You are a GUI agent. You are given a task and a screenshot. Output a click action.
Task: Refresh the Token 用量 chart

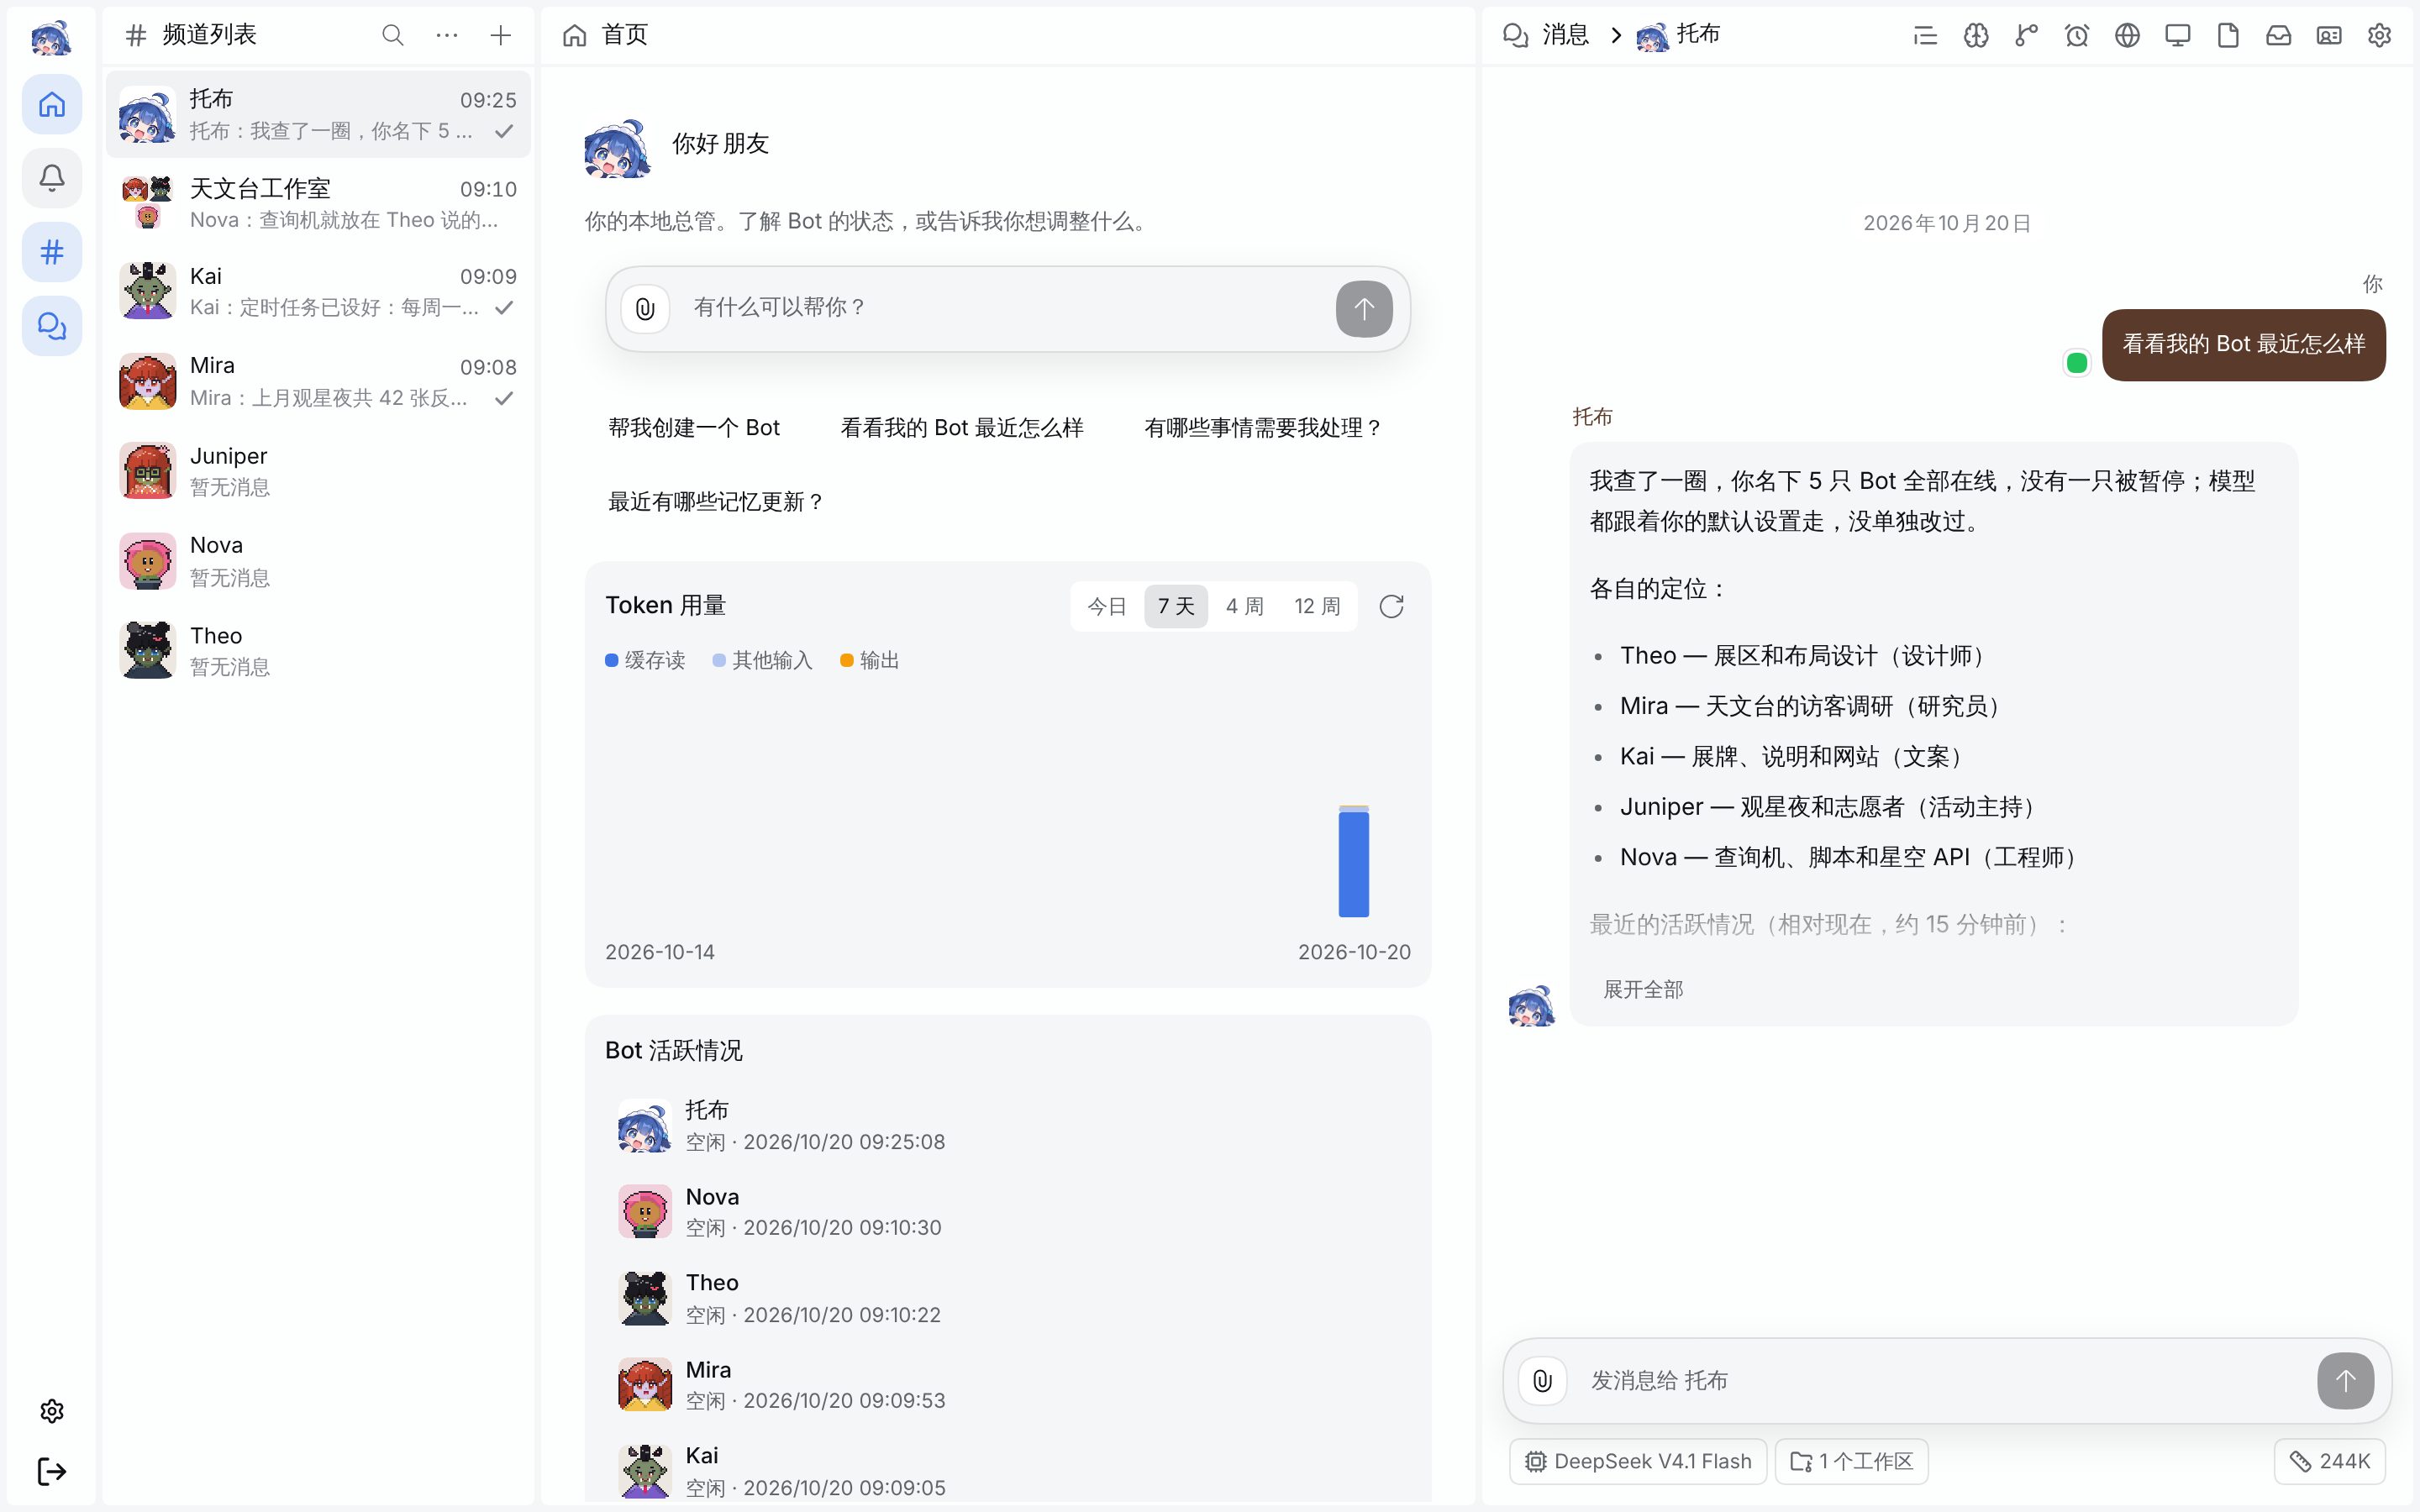(x=1391, y=606)
